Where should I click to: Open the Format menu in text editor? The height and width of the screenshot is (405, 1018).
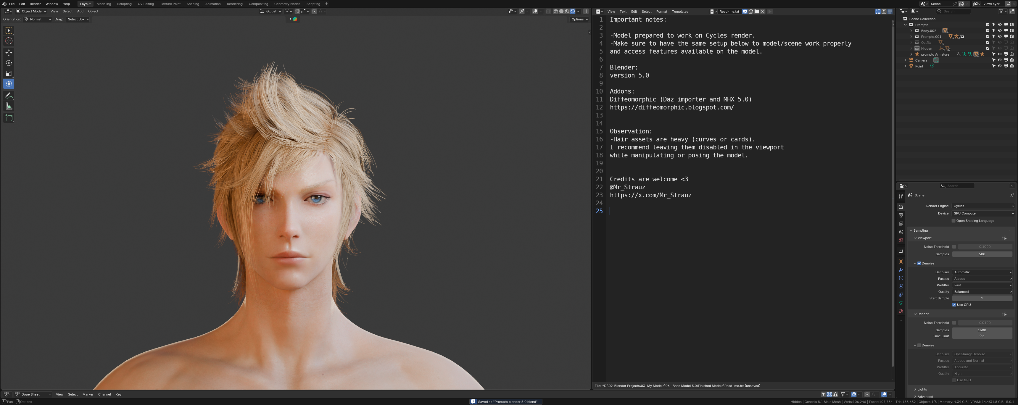pos(661,12)
